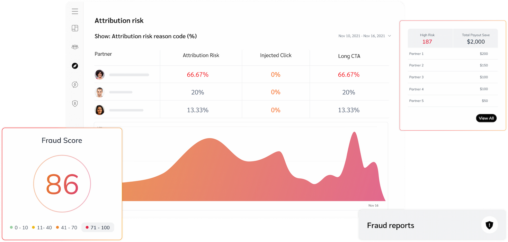Open the Show: Attribution risk reason code selector
Viewport: 508px width, 242px height.
[x=145, y=36]
